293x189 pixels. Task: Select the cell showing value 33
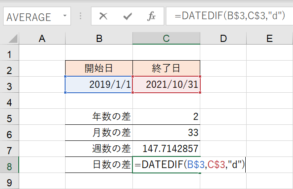(166, 132)
